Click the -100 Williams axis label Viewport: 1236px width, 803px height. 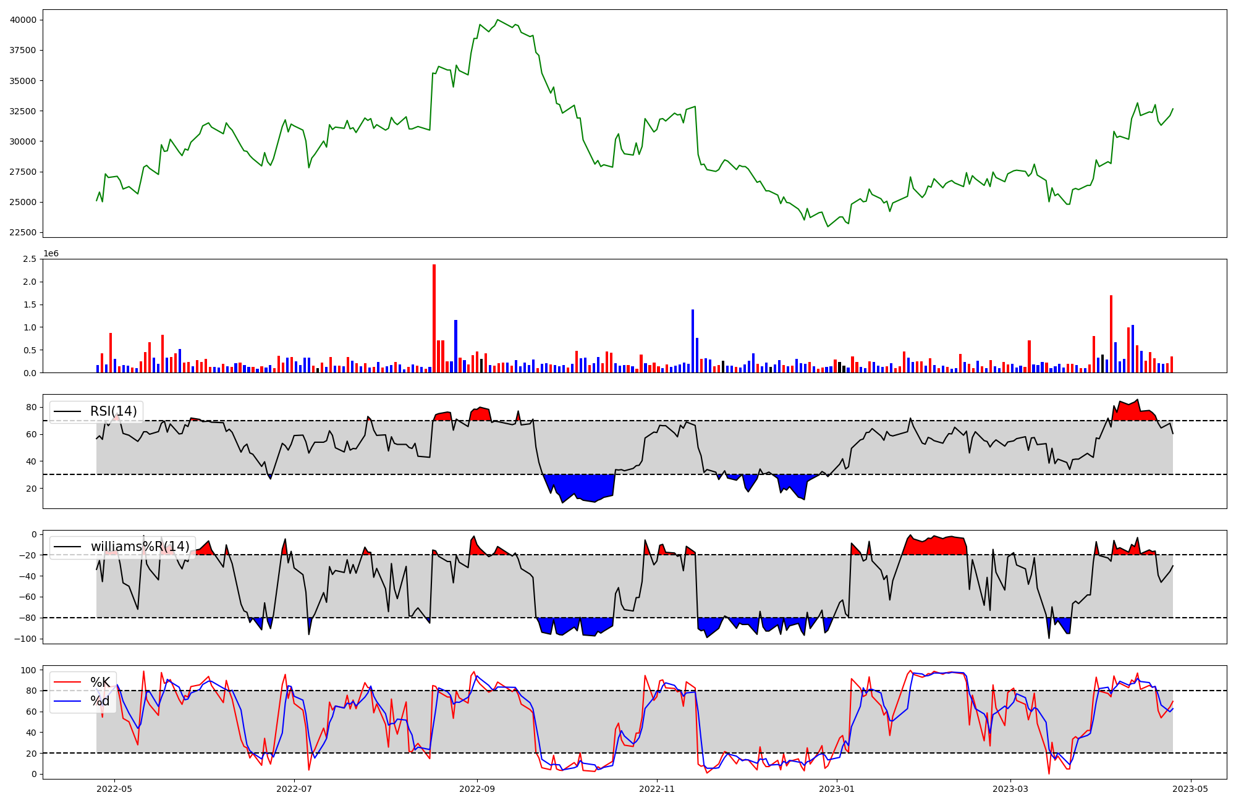point(25,639)
